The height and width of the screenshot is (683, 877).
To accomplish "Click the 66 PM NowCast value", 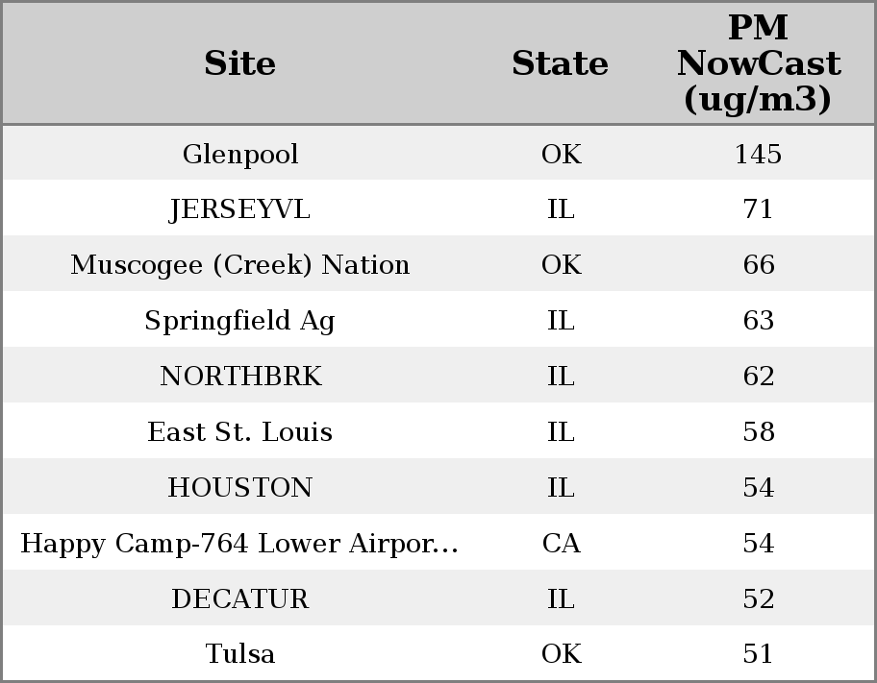I will [x=758, y=265].
